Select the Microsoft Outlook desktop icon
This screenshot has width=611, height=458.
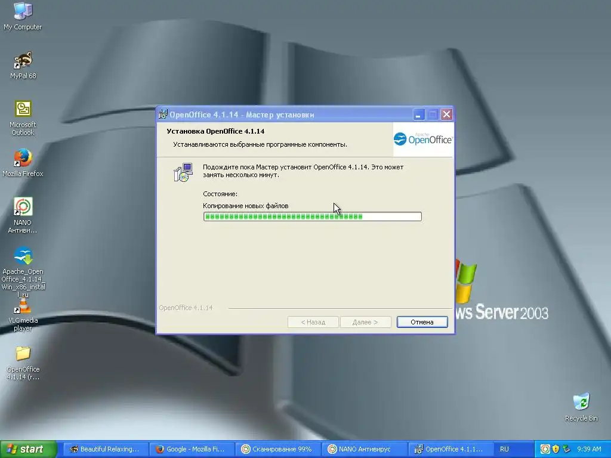pyautogui.click(x=23, y=117)
